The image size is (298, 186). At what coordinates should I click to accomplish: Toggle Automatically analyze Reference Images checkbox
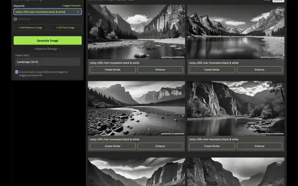[x=17, y=72]
